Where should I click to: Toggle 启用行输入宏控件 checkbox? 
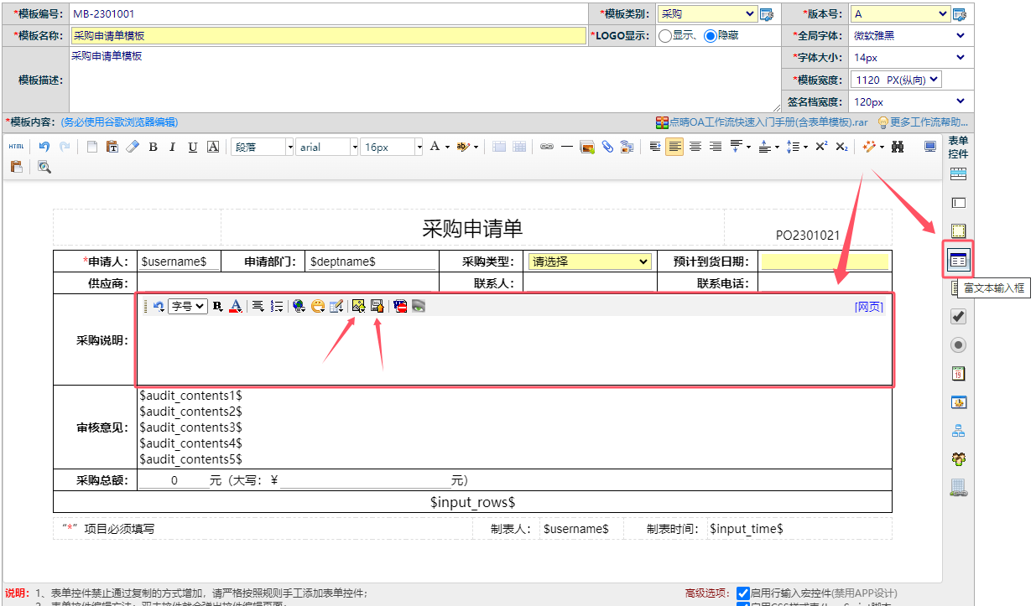point(742,593)
